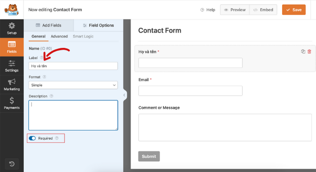
Task: Click the WPForms bear mascot logo
Action: coord(12,10)
